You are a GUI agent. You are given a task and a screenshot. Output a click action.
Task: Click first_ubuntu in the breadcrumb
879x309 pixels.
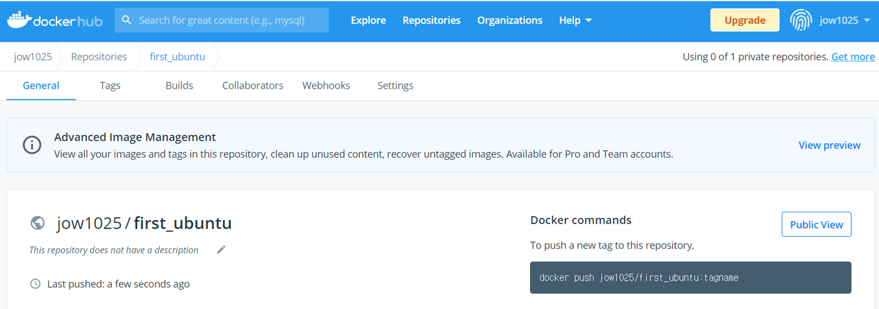[x=177, y=56]
